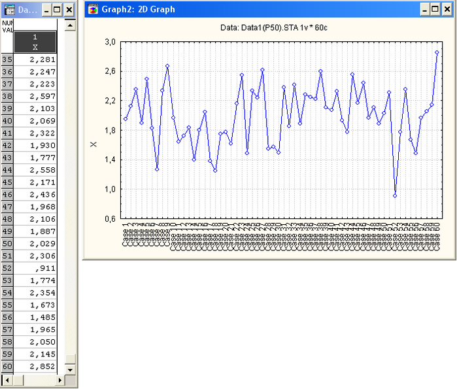Select row header 35

(x=7, y=59)
